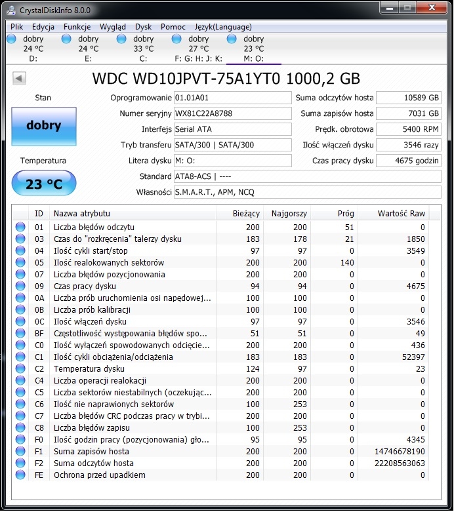454x512 pixels.
Task: Click status circle for attribute F1
Action: pos(20,451)
